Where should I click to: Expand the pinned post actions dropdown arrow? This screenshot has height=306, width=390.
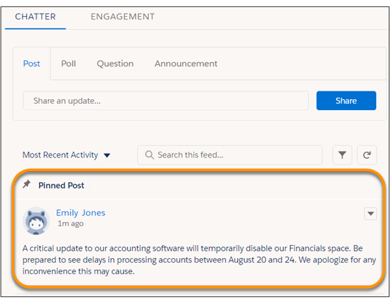point(370,213)
